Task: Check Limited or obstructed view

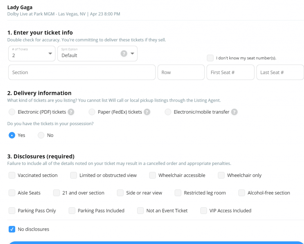Action: [74, 175]
